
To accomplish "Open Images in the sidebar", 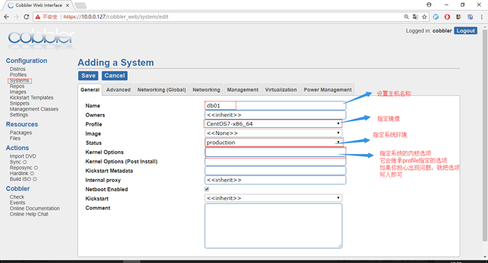I will tap(17, 92).
